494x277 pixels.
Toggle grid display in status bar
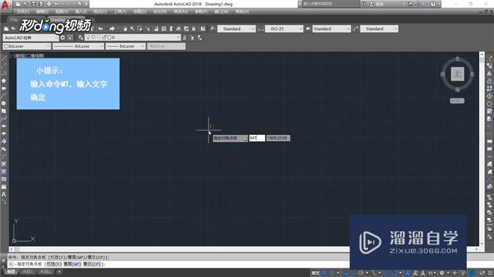(x=324, y=273)
